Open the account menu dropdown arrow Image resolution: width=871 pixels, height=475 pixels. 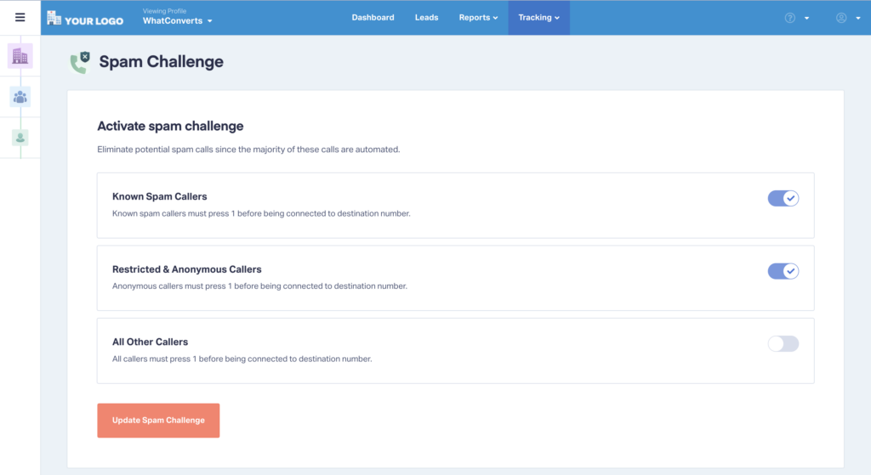pyautogui.click(x=858, y=19)
